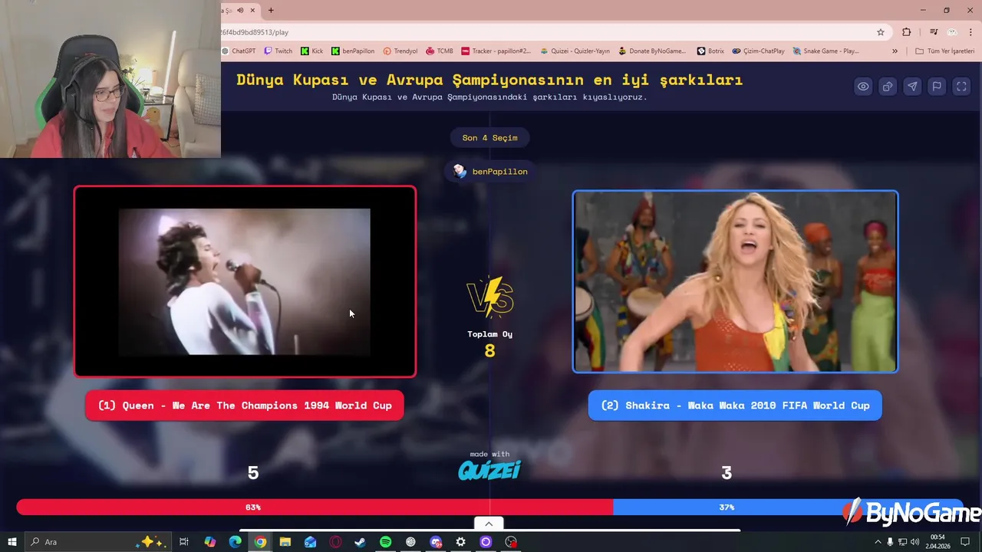Click the red 63% vote bar
The image size is (982, 552).
[x=315, y=508]
